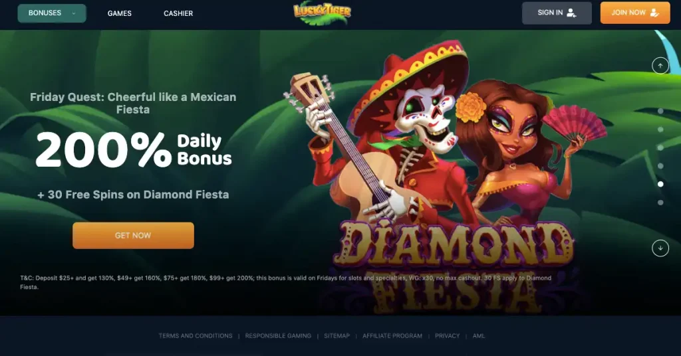681x356 pixels.
Task: Select the first carousel dot indicator
Action: tap(660, 111)
